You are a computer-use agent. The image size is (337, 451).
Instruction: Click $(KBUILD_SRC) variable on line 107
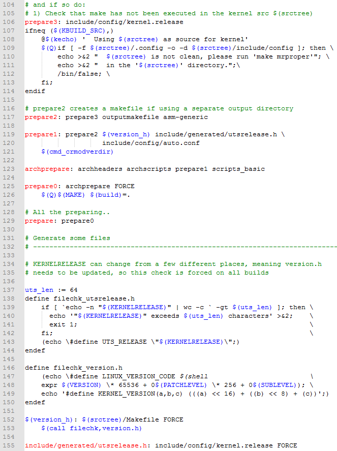[x=79, y=31]
